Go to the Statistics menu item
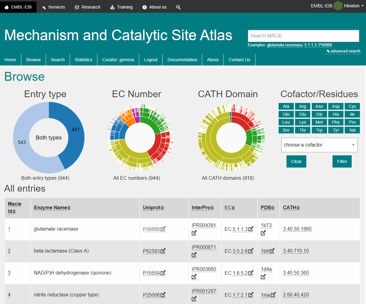The width and height of the screenshot is (366, 304). click(x=83, y=60)
